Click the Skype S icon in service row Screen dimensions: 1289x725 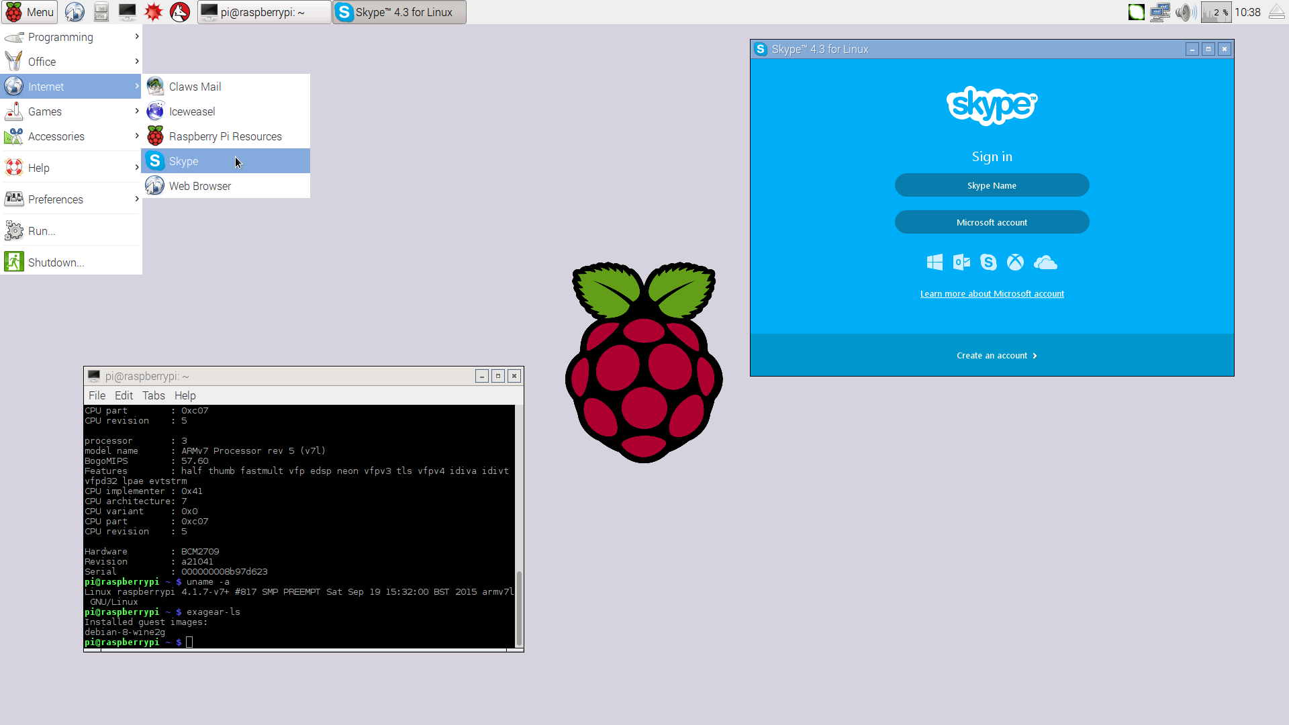(x=988, y=262)
